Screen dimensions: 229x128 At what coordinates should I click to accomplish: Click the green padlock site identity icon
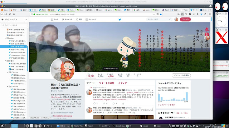[34, 14]
